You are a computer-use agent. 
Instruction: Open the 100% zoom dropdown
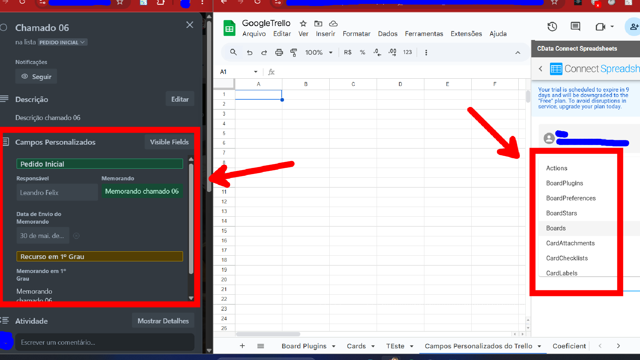click(319, 52)
